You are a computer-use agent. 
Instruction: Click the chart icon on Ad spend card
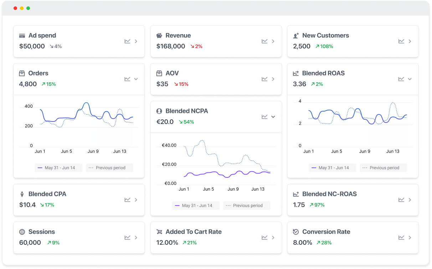(x=127, y=41)
